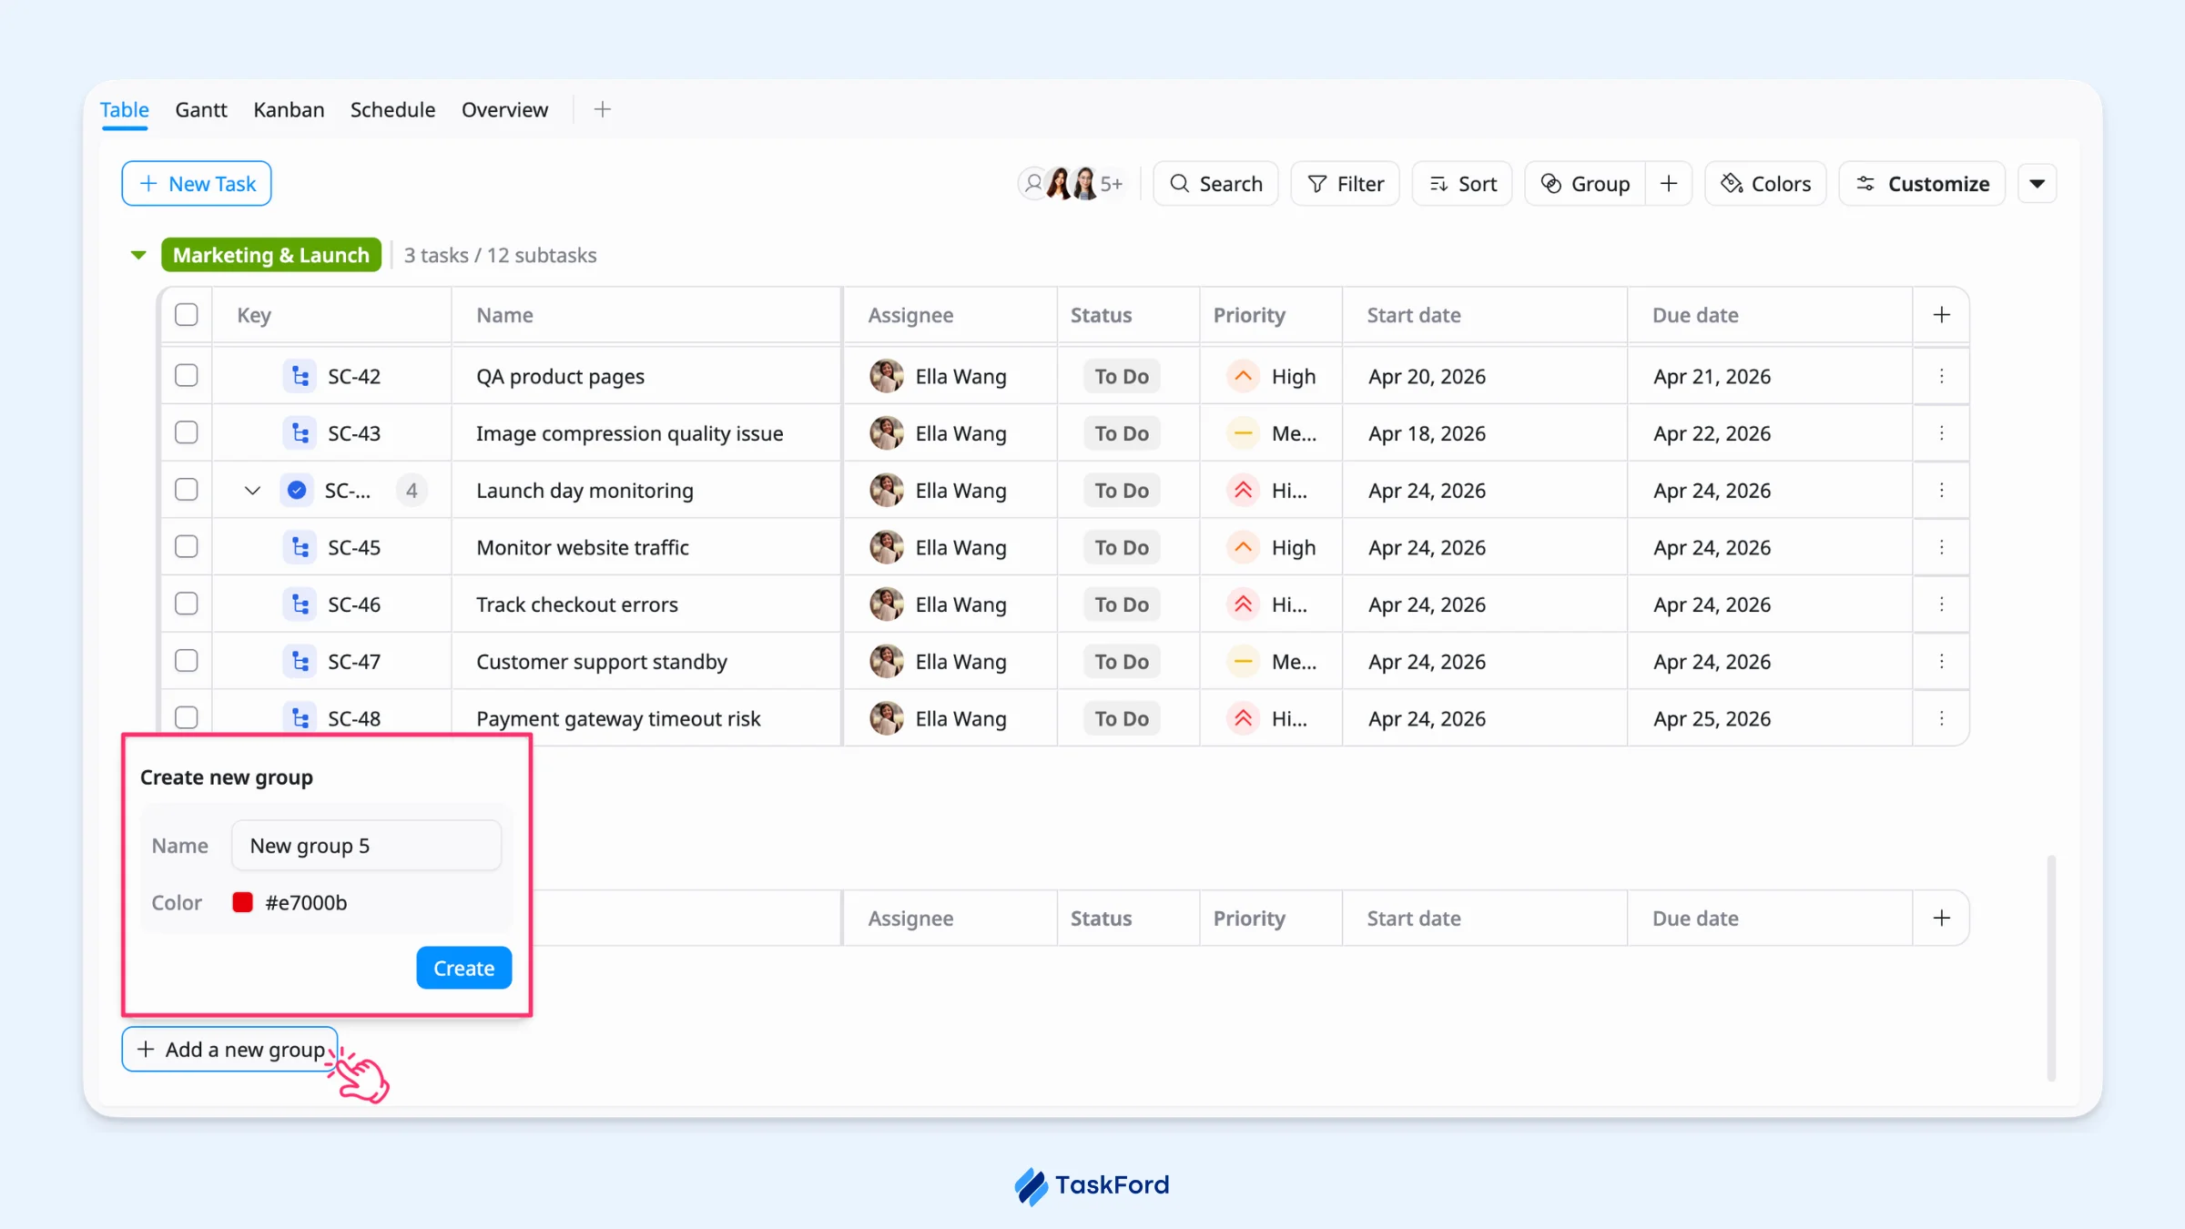Open the Colors options
2185x1229 pixels.
[1765, 184]
